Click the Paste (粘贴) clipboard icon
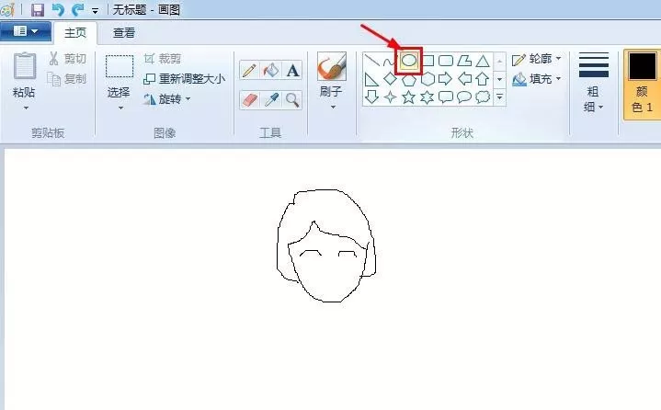This screenshot has width=661, height=410. pos(25,66)
